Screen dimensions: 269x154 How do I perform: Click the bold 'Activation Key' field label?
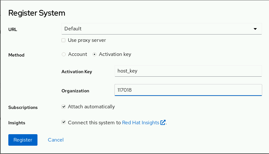77,72
